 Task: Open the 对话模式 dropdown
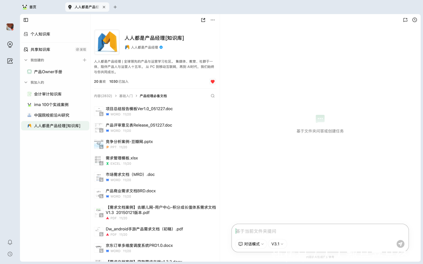pos(251,244)
